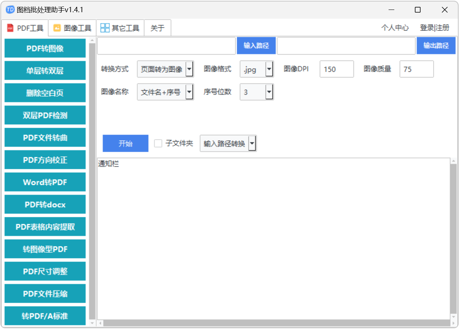Click the 输出路径 button
Screen dimensions: 459x329
pyautogui.click(x=436, y=46)
